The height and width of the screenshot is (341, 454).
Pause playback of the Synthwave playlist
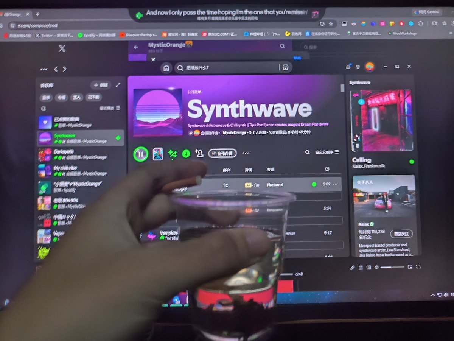tap(140, 154)
